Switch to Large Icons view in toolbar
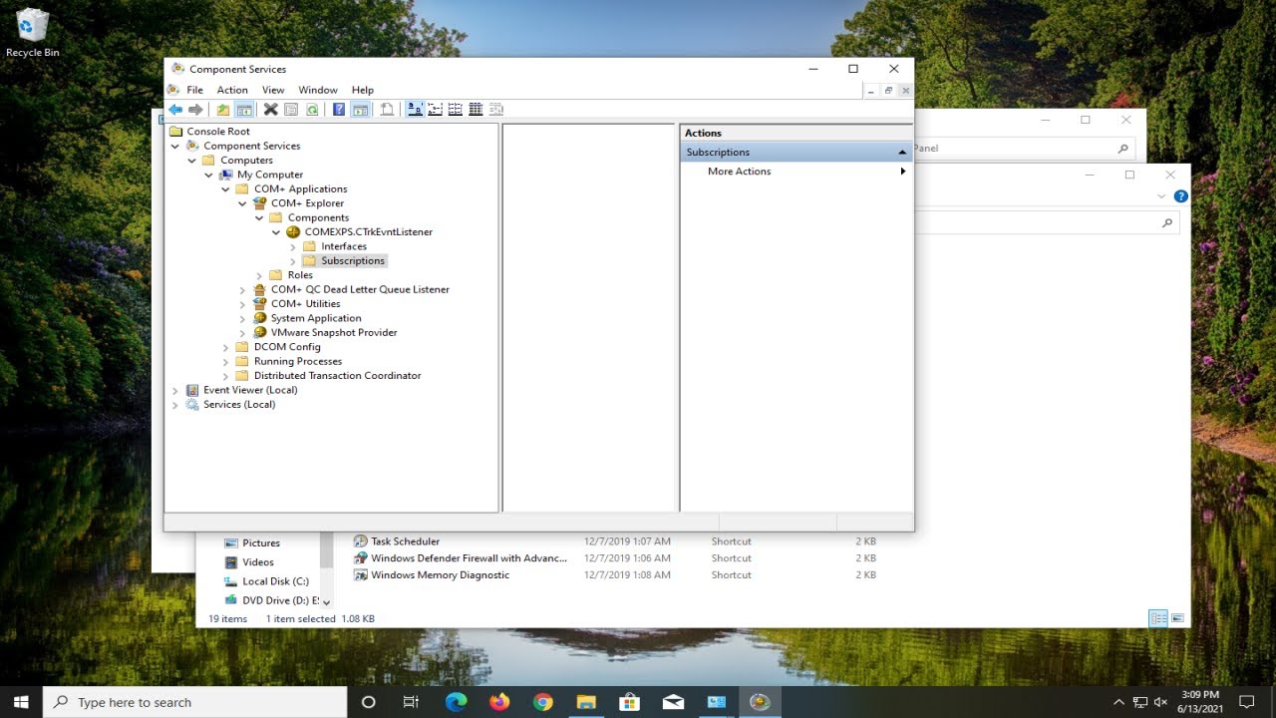The image size is (1276, 718). (415, 110)
